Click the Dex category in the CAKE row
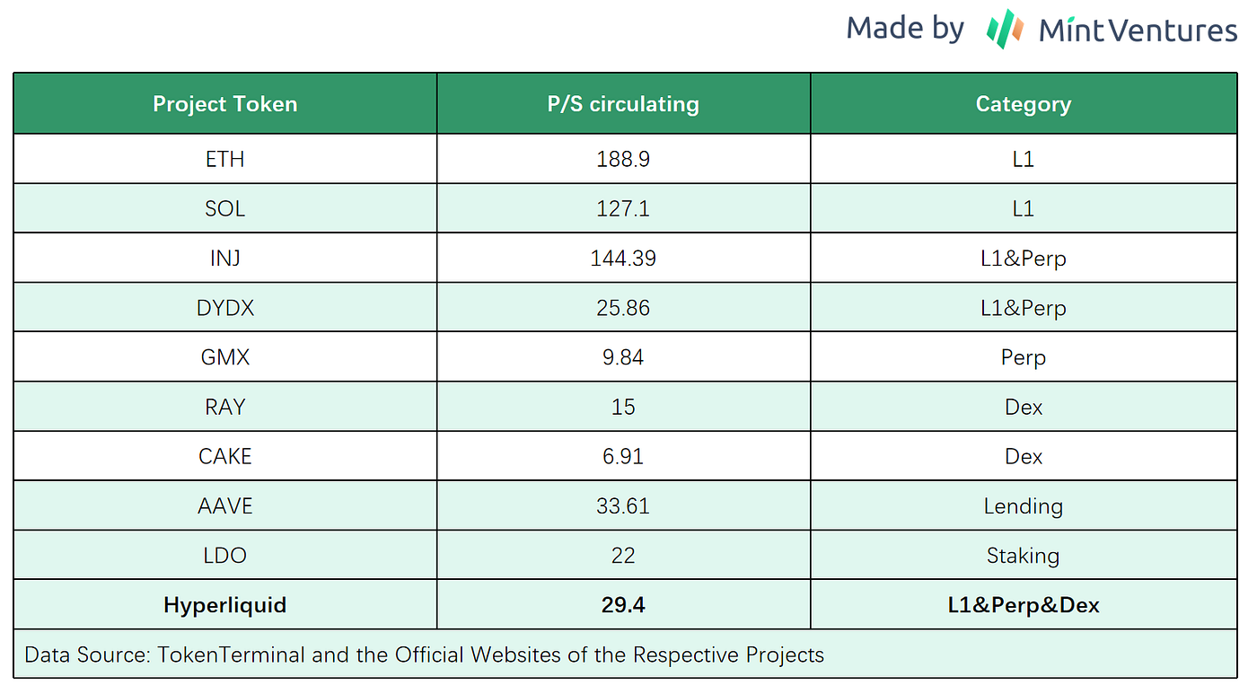This screenshot has width=1257, height=685. click(x=1024, y=456)
